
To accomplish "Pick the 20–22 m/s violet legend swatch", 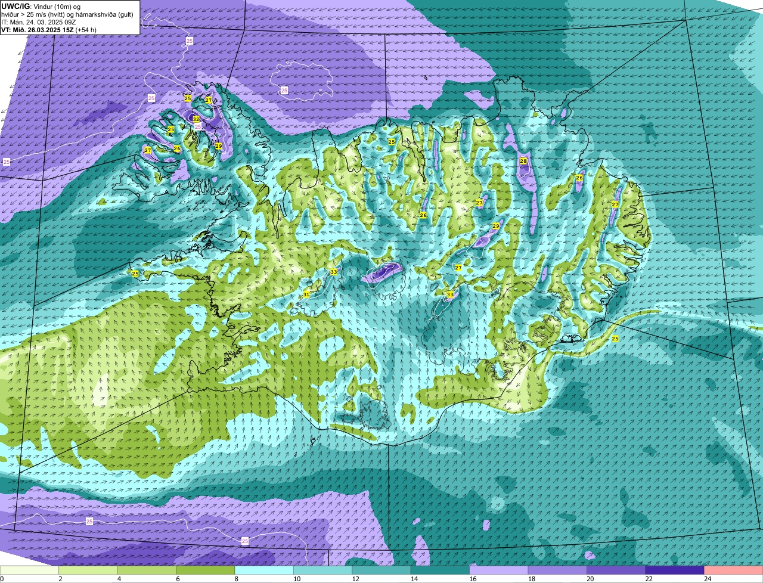I will click(x=616, y=570).
